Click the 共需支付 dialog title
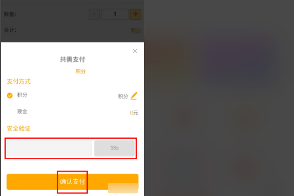 point(73,59)
